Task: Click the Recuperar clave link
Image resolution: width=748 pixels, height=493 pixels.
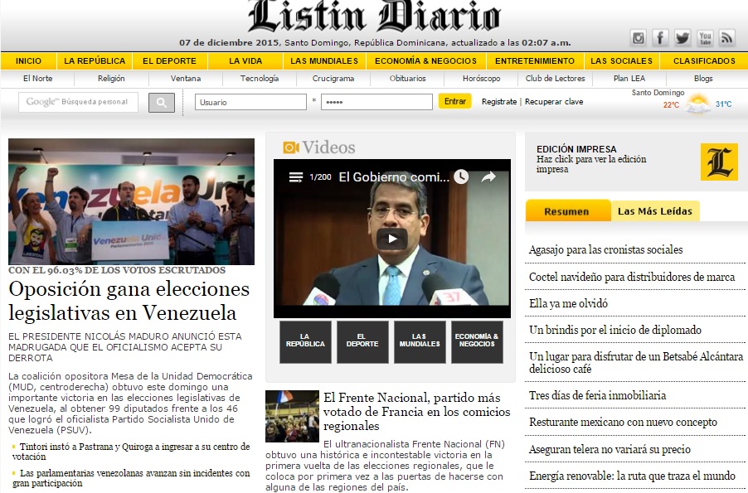Action: (x=554, y=102)
